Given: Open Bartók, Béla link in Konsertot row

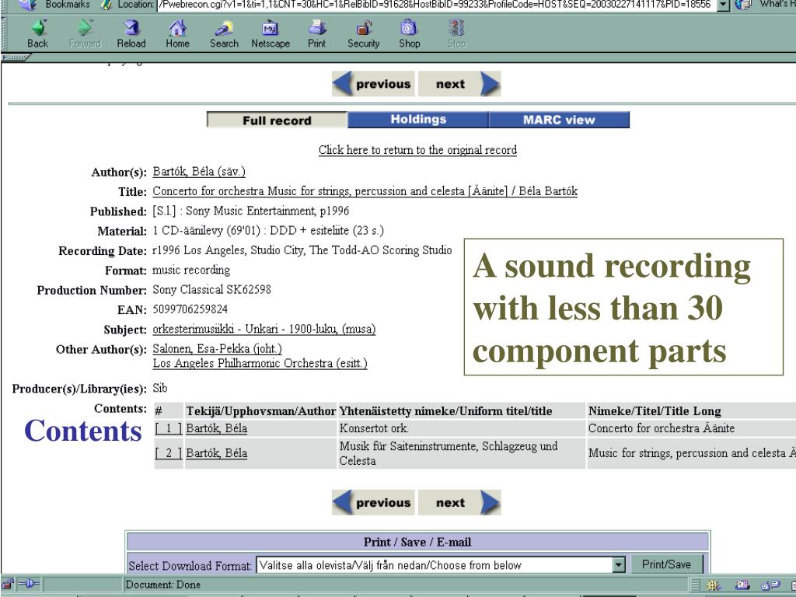Looking at the screenshot, I should 217,428.
